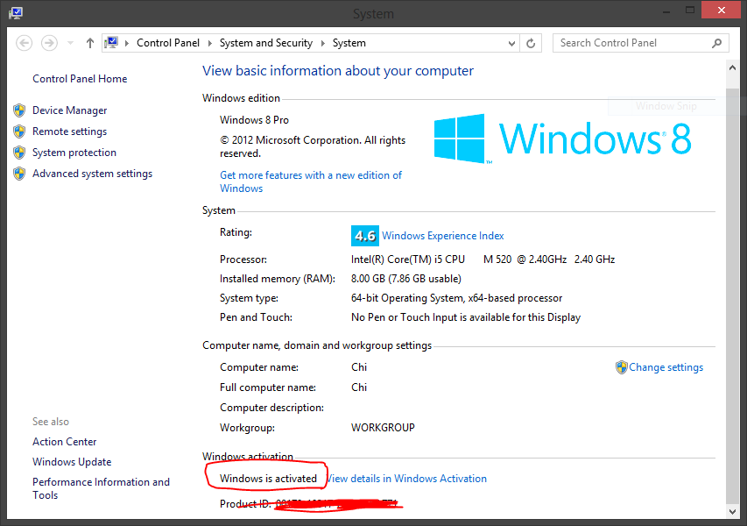The height and width of the screenshot is (526, 747).
Task: Click the Back navigation arrow
Action: coord(25,44)
